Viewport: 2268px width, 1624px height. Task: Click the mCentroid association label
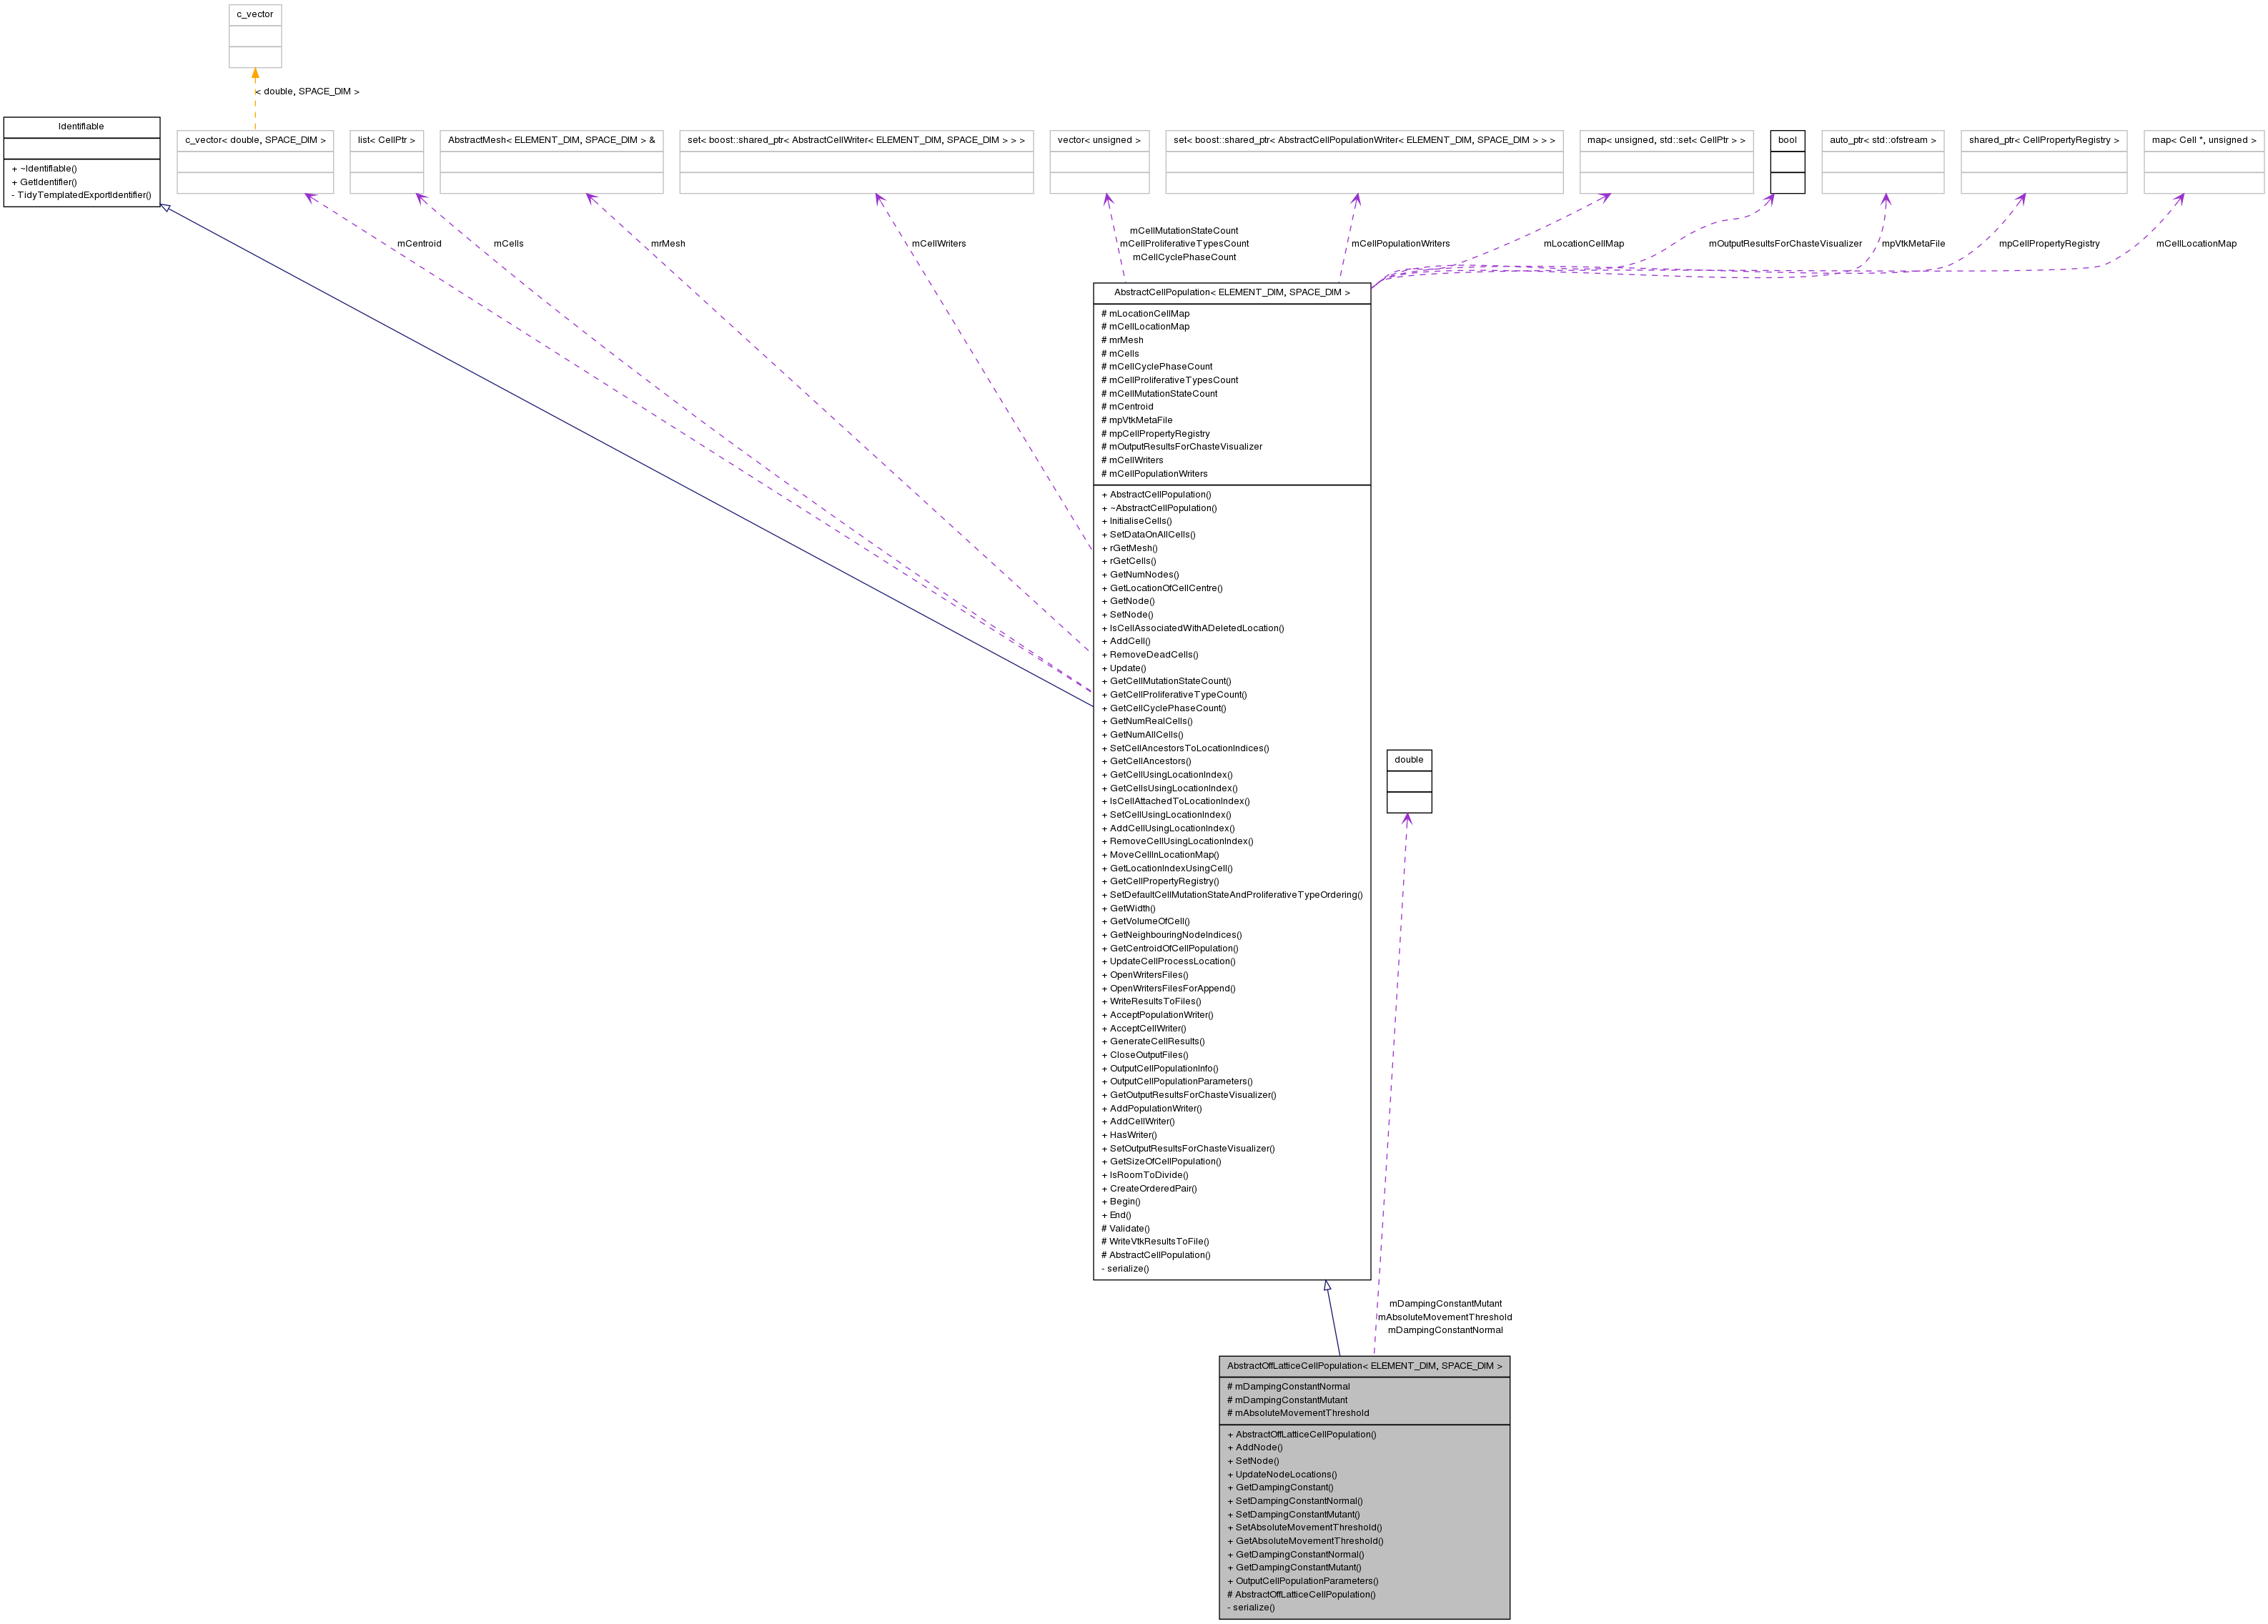pyautogui.click(x=419, y=243)
